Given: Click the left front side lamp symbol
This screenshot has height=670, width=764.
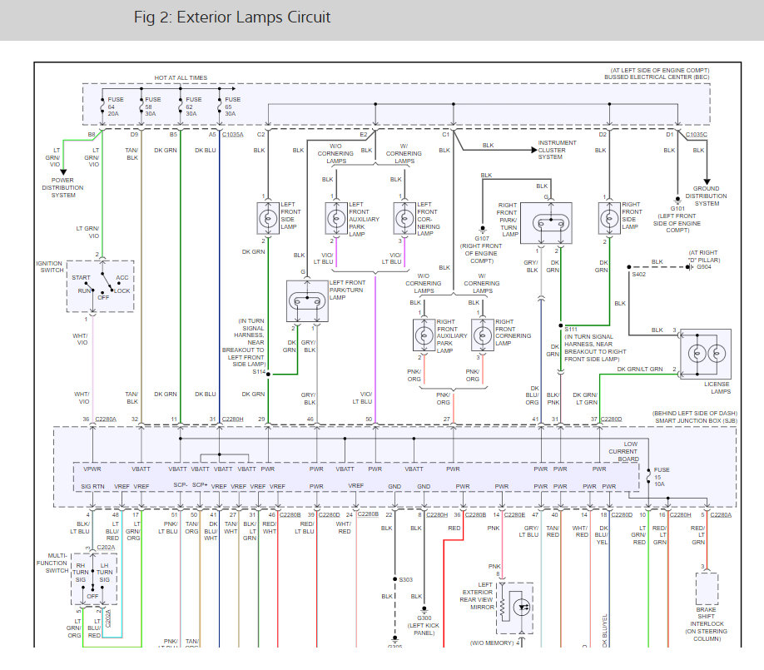Looking at the screenshot, I should pos(268,219).
